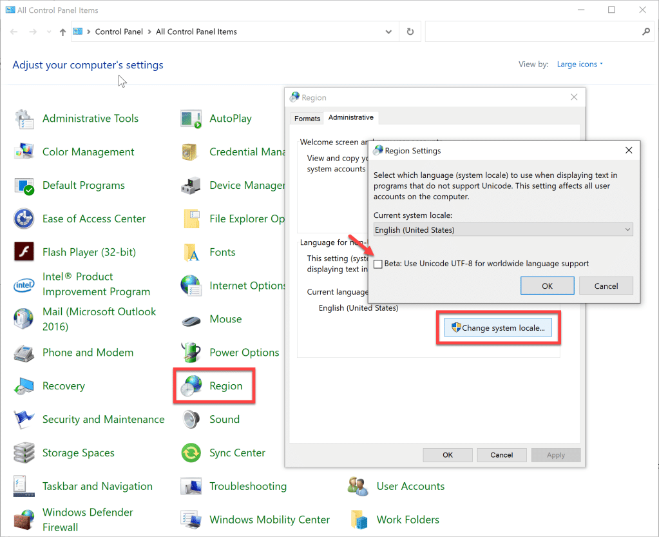The height and width of the screenshot is (537, 659).
Task: Select the Administrative tab in Region
Action: pos(351,117)
